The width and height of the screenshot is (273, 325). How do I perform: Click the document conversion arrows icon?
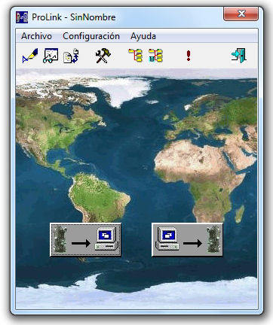(71, 56)
